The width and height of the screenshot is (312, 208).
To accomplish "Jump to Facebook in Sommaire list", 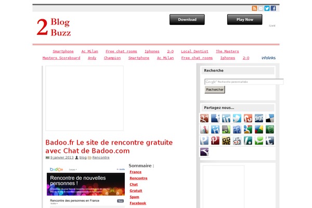I will (138, 203).
